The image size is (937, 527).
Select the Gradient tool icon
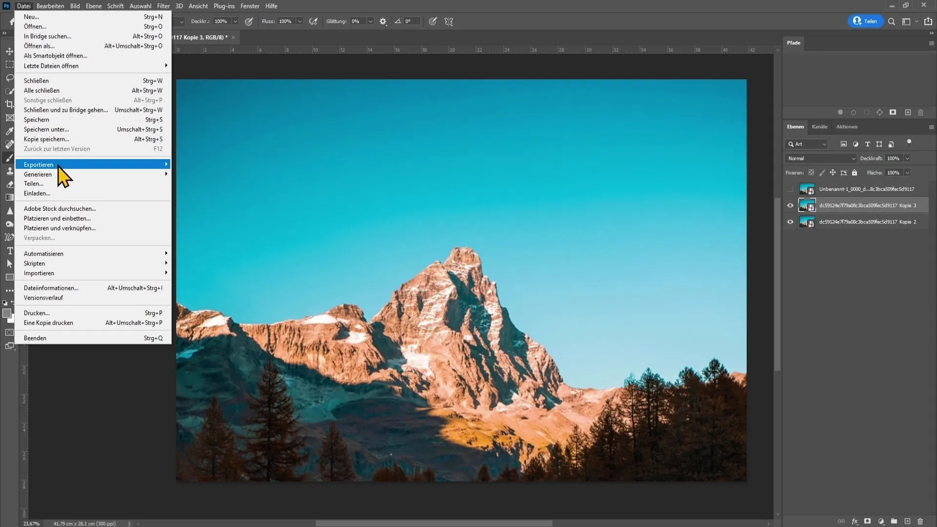click(9, 198)
